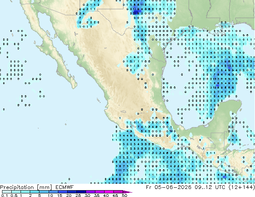Click the 35–40 mm legend color swatch

[100, 192]
